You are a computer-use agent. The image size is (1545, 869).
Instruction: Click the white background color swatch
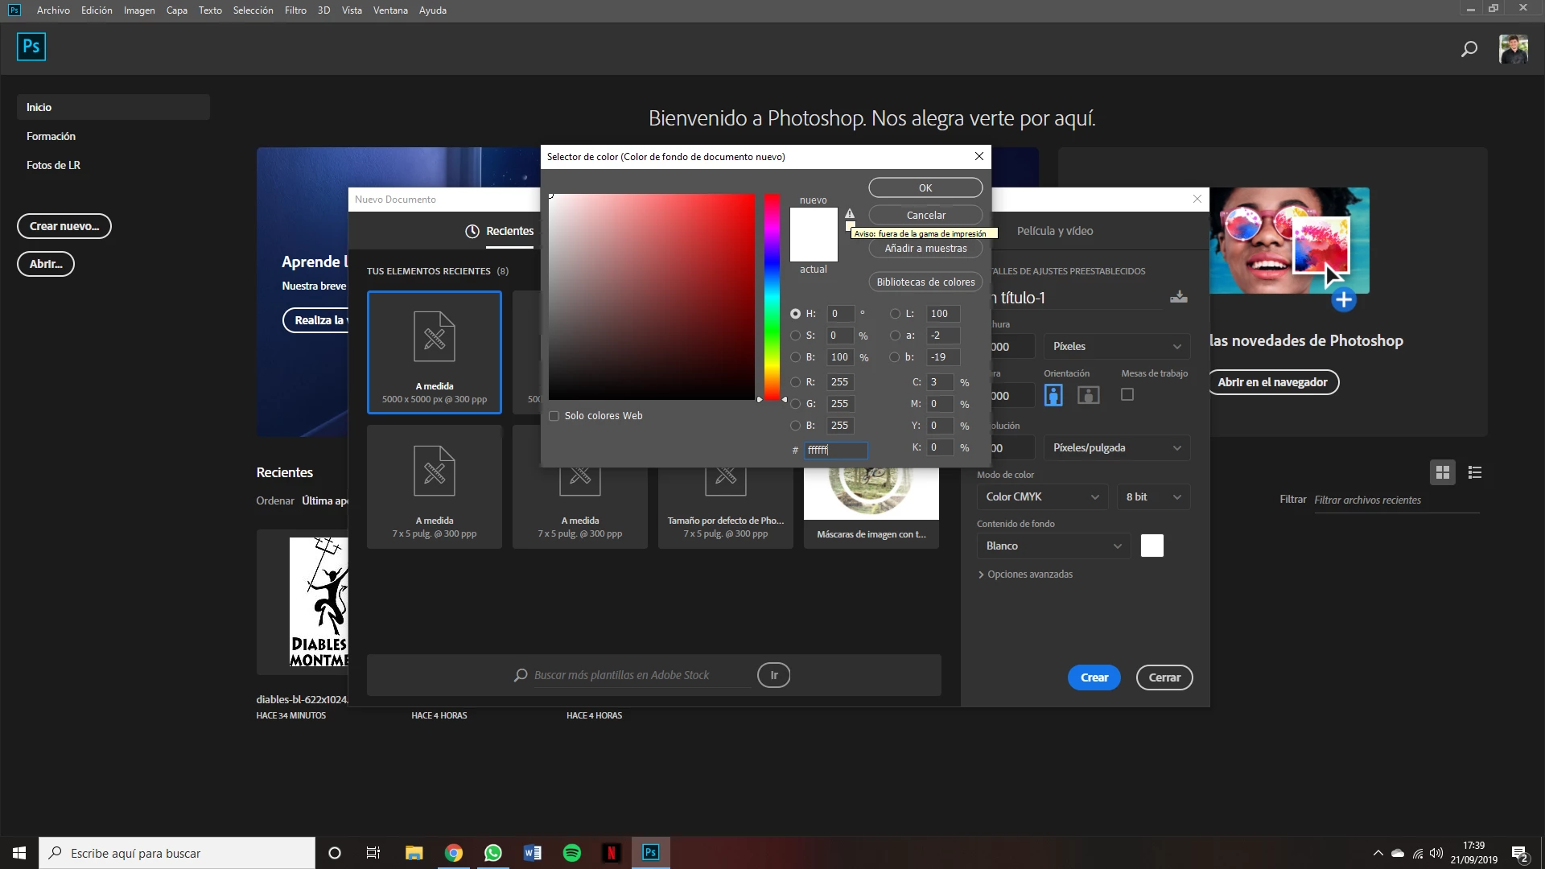click(x=1152, y=546)
